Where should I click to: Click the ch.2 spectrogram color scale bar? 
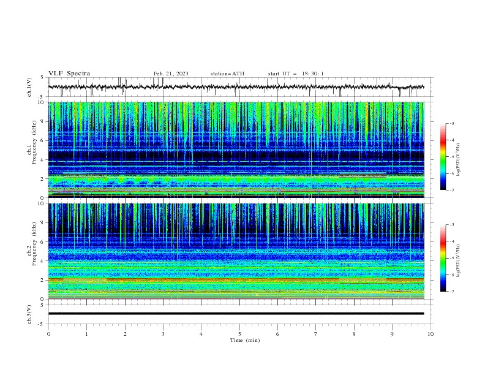point(443,258)
